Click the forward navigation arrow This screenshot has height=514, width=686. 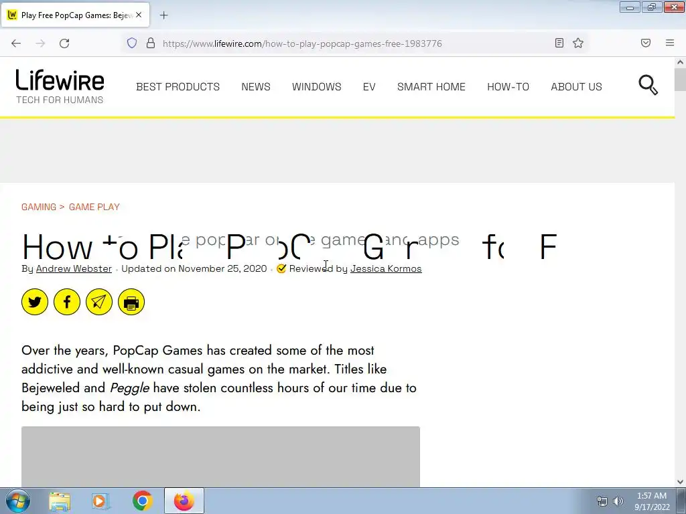[40, 44]
